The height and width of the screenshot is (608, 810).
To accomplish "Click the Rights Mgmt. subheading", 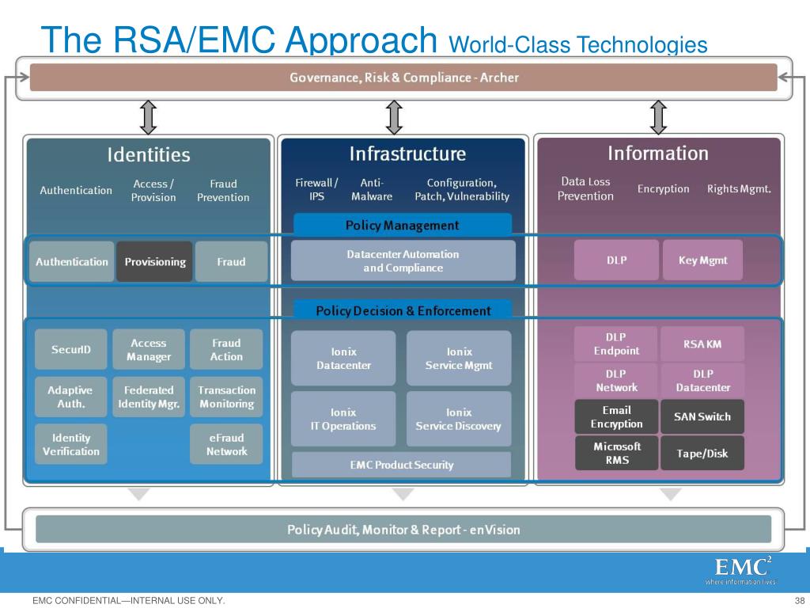I will point(739,188).
